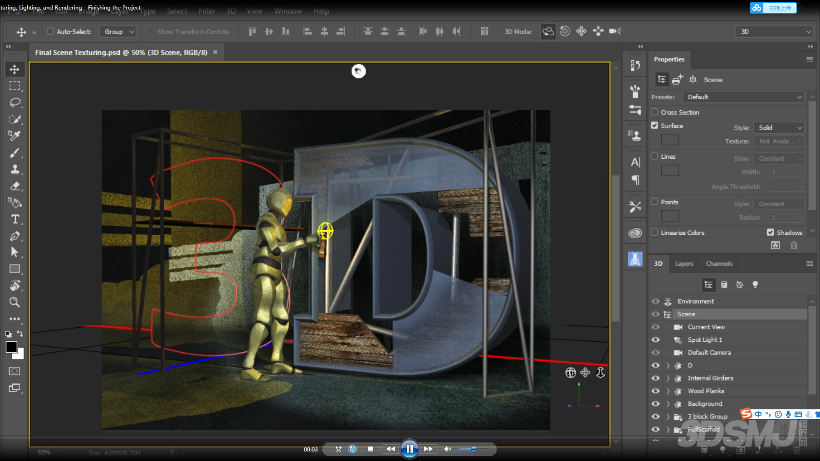Select the Rectangular Marquee tool
This screenshot has height=461, width=820.
click(15, 86)
